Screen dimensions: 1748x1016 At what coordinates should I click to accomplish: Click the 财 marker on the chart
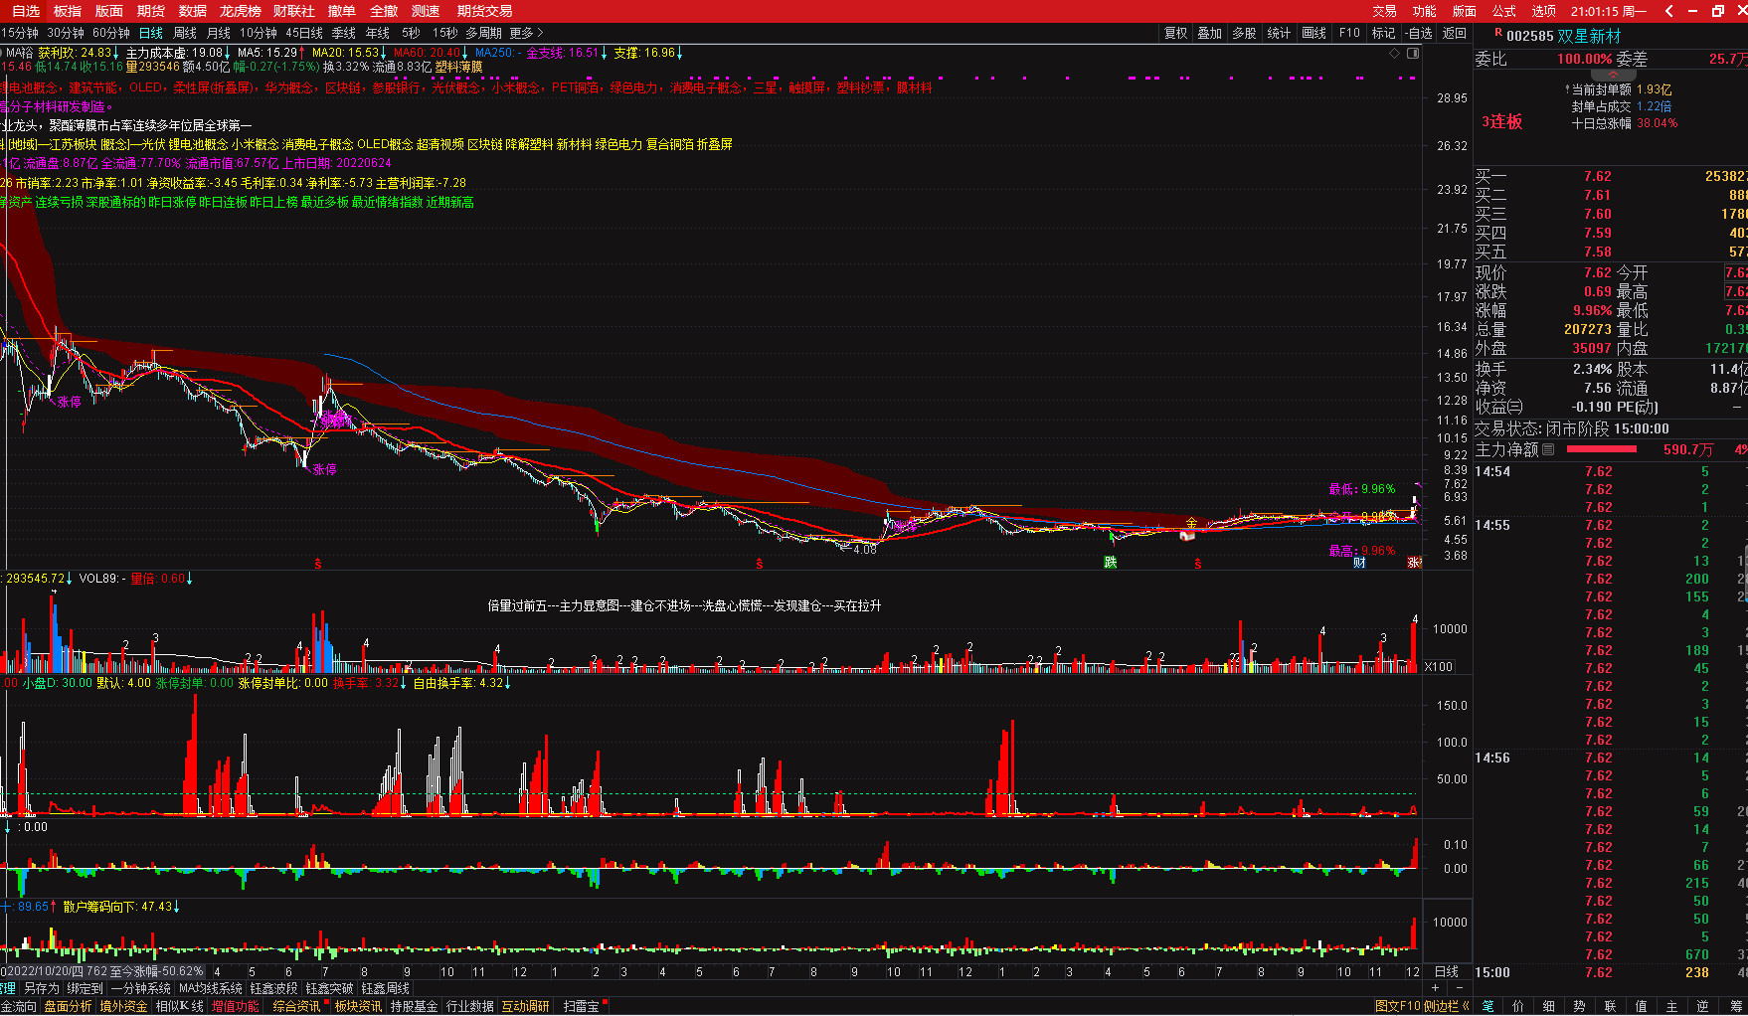(1359, 563)
